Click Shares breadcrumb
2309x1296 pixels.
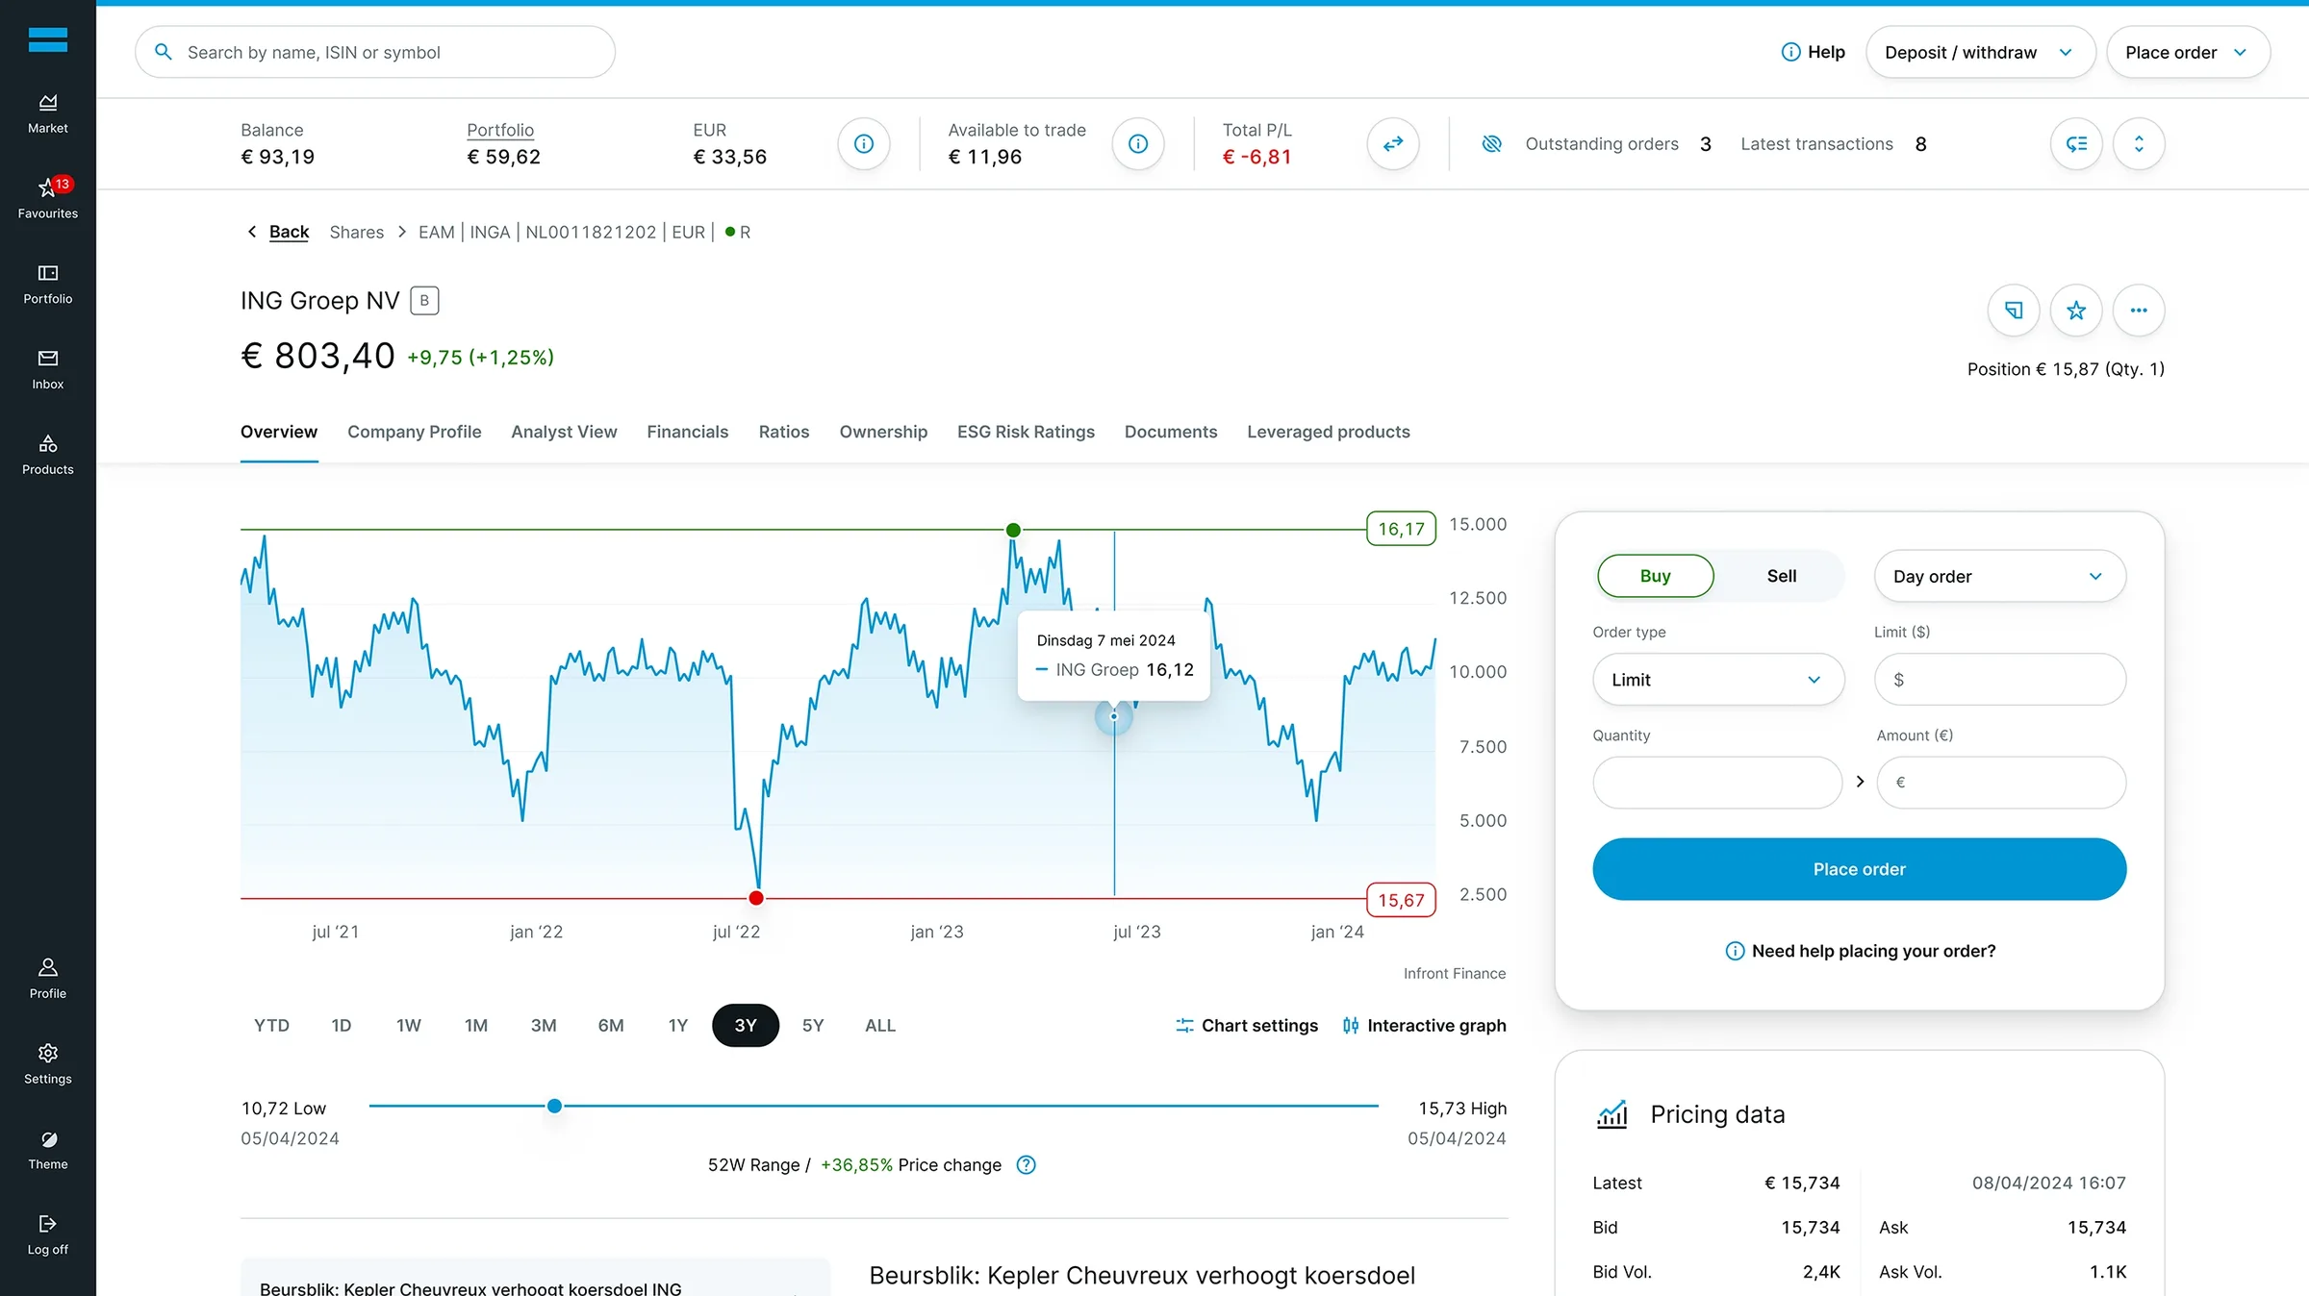[356, 232]
